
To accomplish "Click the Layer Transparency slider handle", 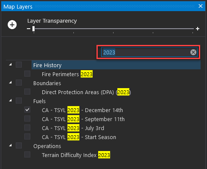I will (x=33, y=29).
